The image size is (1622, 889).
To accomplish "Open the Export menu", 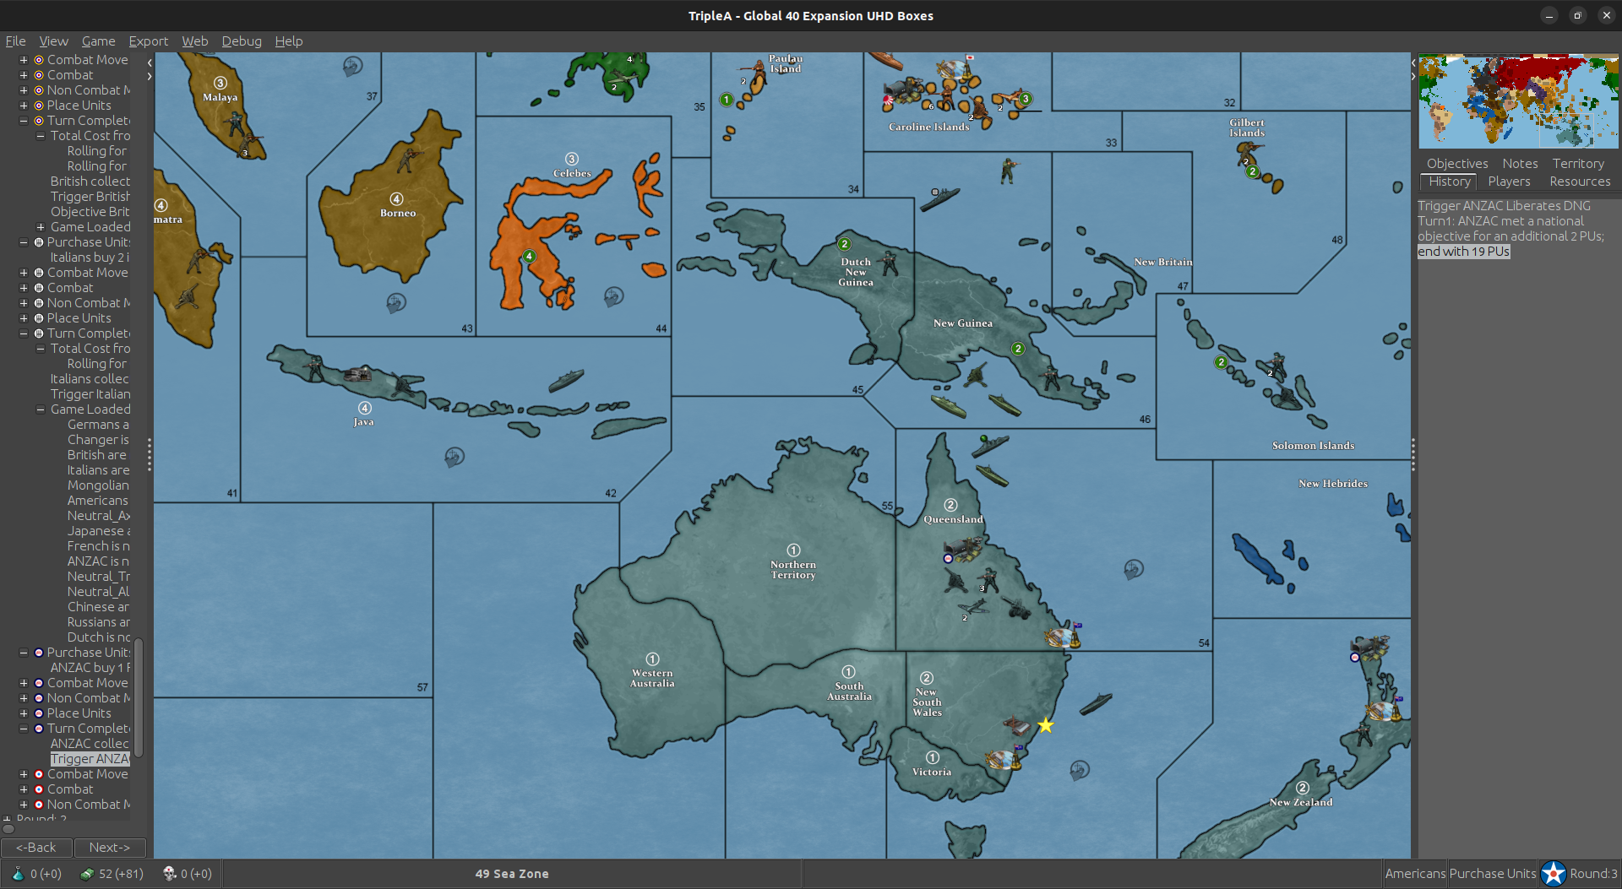I will (148, 41).
